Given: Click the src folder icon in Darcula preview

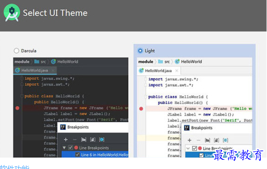Looking at the screenshot, I should [36, 61].
